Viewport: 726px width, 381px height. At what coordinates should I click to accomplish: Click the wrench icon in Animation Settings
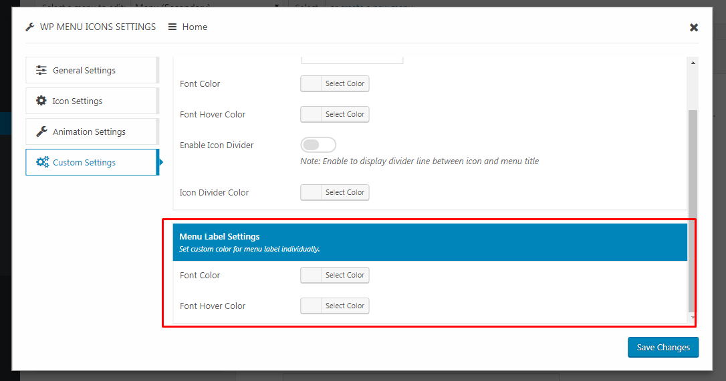coord(41,132)
